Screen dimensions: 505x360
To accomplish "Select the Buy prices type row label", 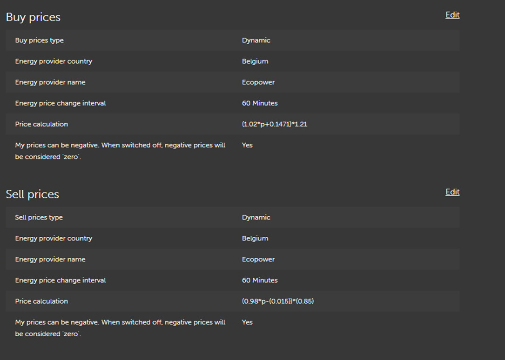I will (x=39, y=40).
